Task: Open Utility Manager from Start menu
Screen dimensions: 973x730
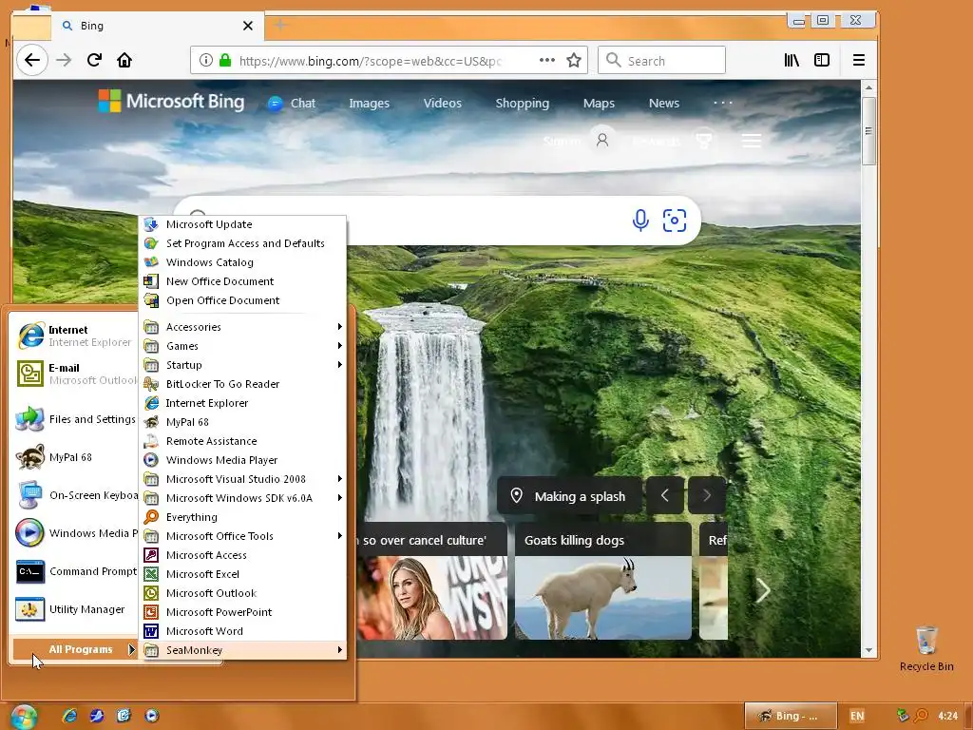Action: tap(75, 609)
